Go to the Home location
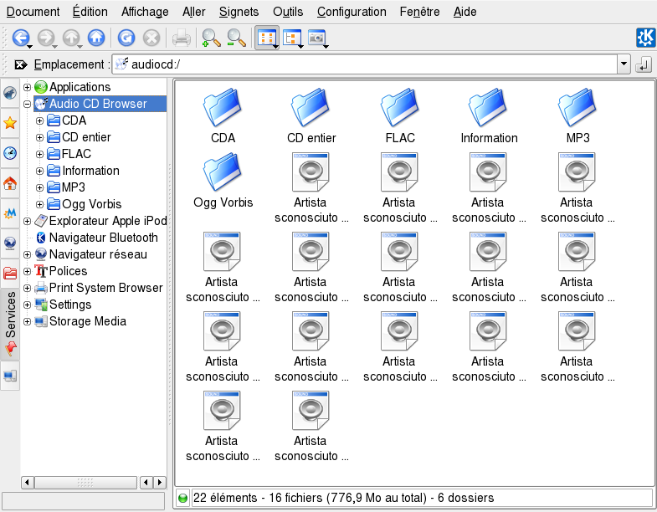 tap(96, 38)
